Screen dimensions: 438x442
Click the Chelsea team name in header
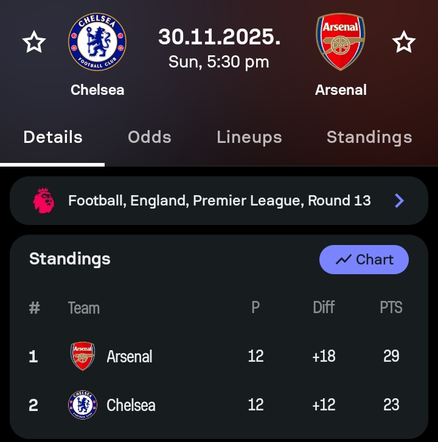click(x=97, y=90)
